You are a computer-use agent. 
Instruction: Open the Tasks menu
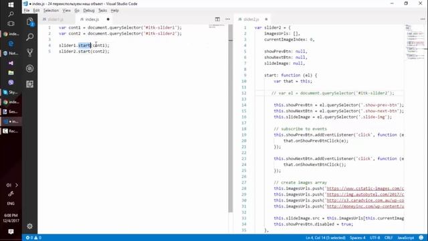pos(102,11)
